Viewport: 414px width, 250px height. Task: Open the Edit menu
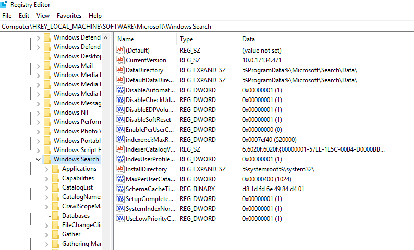point(24,16)
